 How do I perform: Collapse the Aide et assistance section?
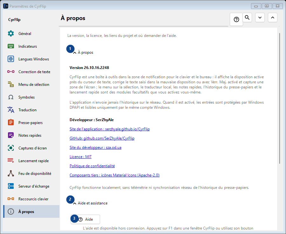(75, 203)
